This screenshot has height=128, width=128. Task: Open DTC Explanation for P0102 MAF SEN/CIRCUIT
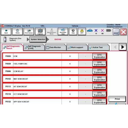pyautogui.click(x=100, y=79)
